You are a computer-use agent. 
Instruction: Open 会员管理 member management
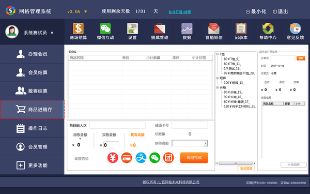[x=32, y=147]
